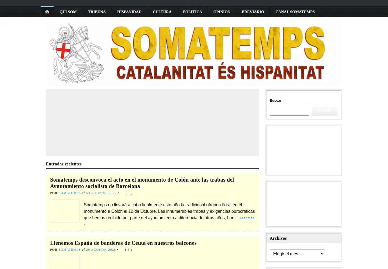Click the faded Buscar submit button
Image resolution: width=388 pixels, height=269 pixels.
[325, 110]
